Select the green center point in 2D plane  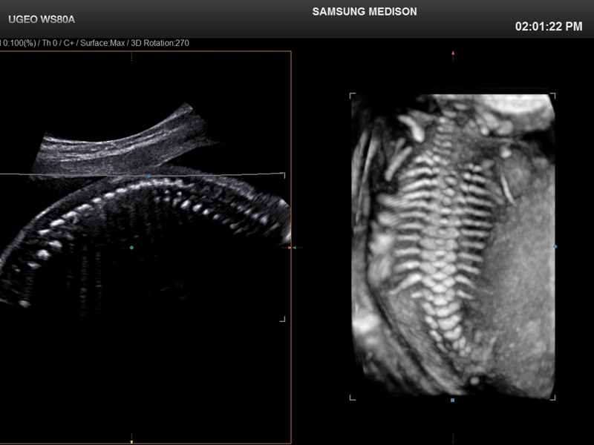pos(131,247)
